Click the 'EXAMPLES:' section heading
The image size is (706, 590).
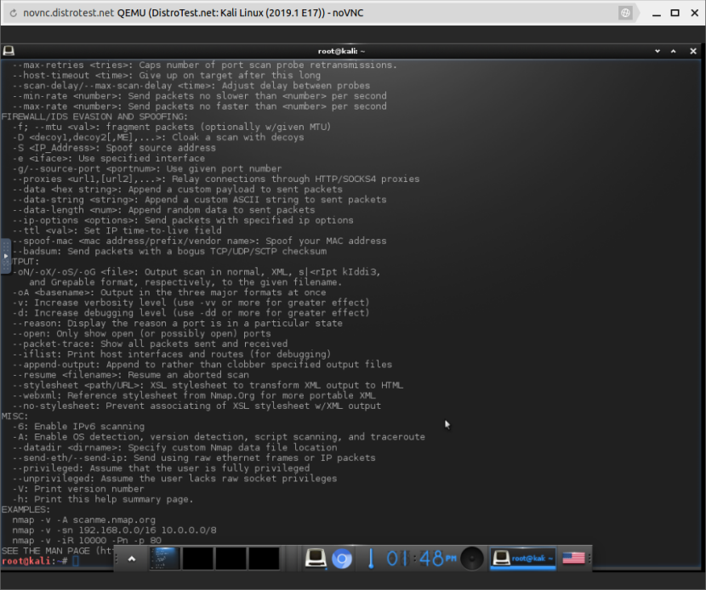26,509
